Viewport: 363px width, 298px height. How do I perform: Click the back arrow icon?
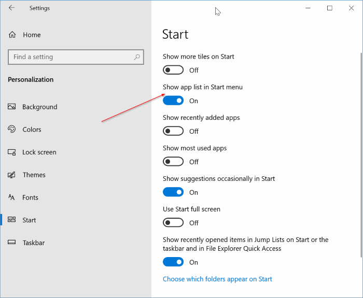[11, 8]
